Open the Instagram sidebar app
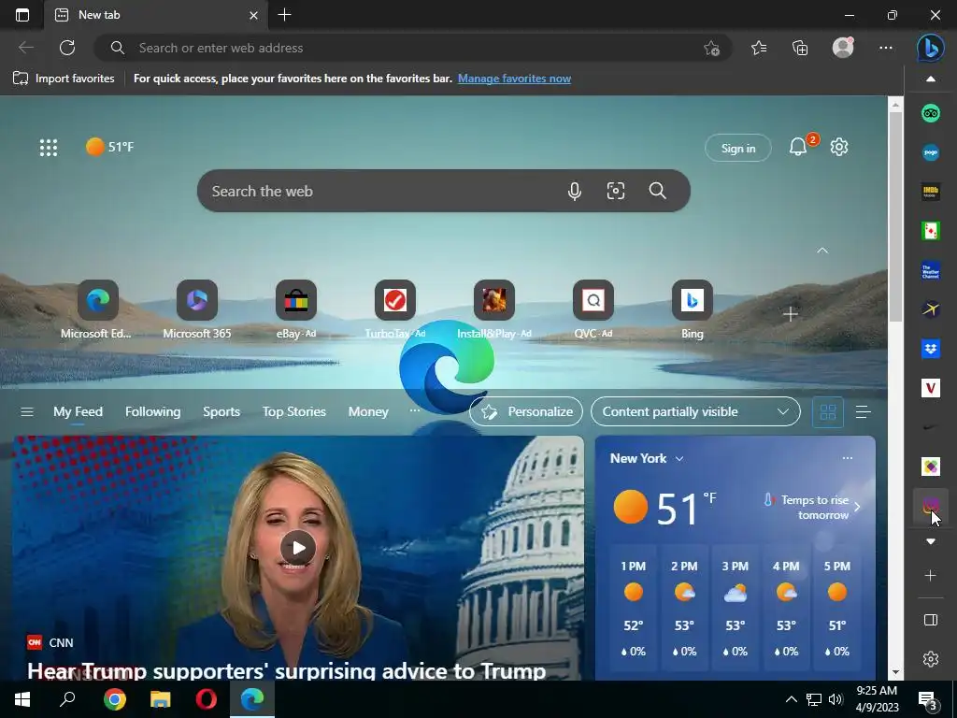Viewport: 957px width, 718px height. pyautogui.click(x=930, y=506)
